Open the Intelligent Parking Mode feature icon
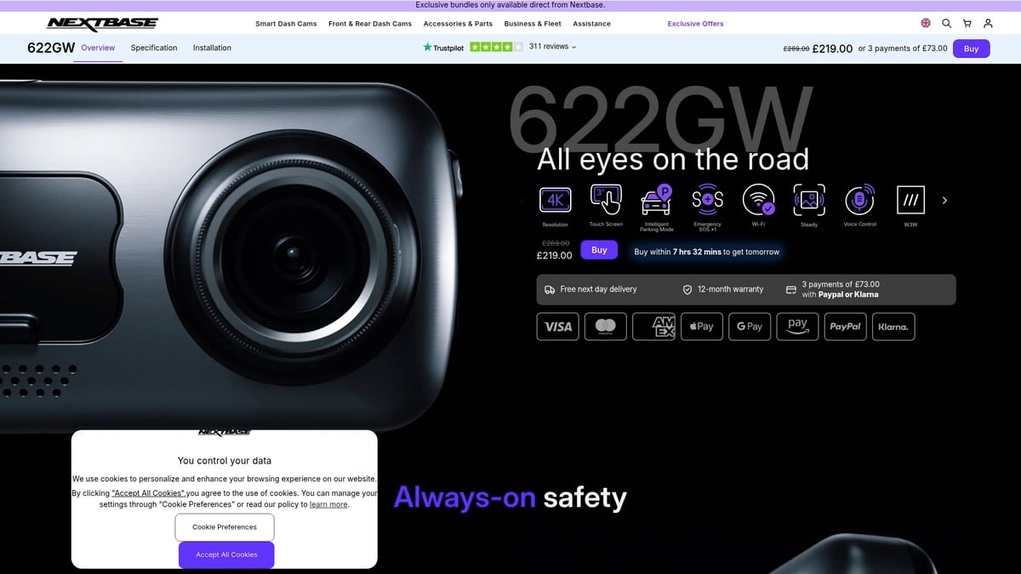 656,200
